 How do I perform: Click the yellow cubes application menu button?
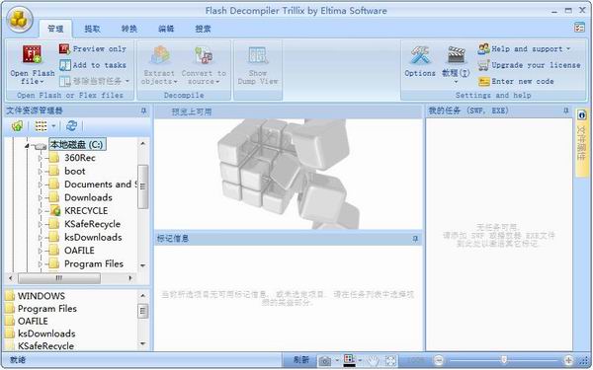(19, 20)
